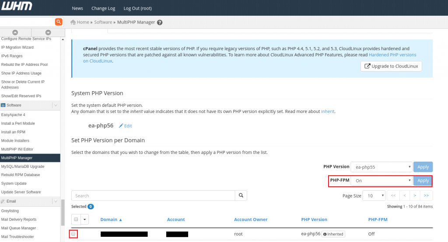Click Software in breadcrumb

tap(103, 22)
